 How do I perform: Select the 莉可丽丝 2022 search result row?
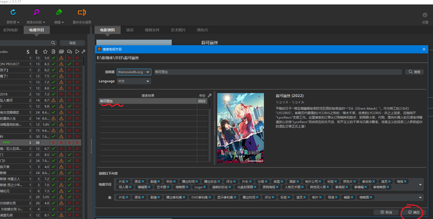point(153,101)
